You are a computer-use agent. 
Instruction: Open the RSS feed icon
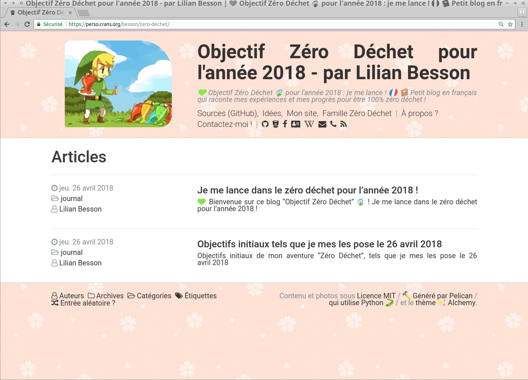point(343,124)
